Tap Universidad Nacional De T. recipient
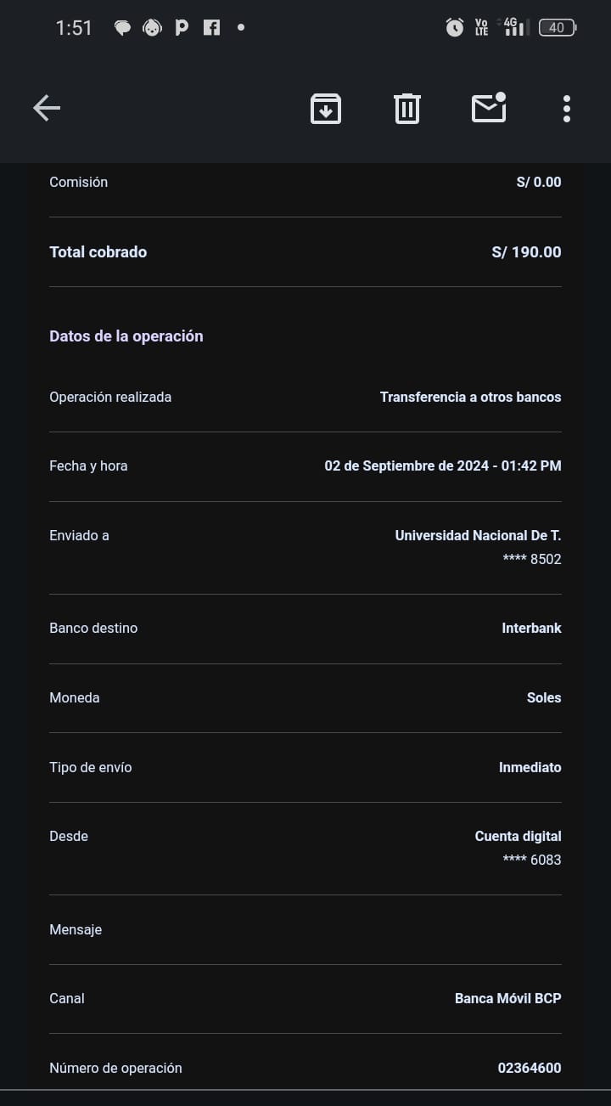The image size is (611, 1106). click(x=478, y=535)
